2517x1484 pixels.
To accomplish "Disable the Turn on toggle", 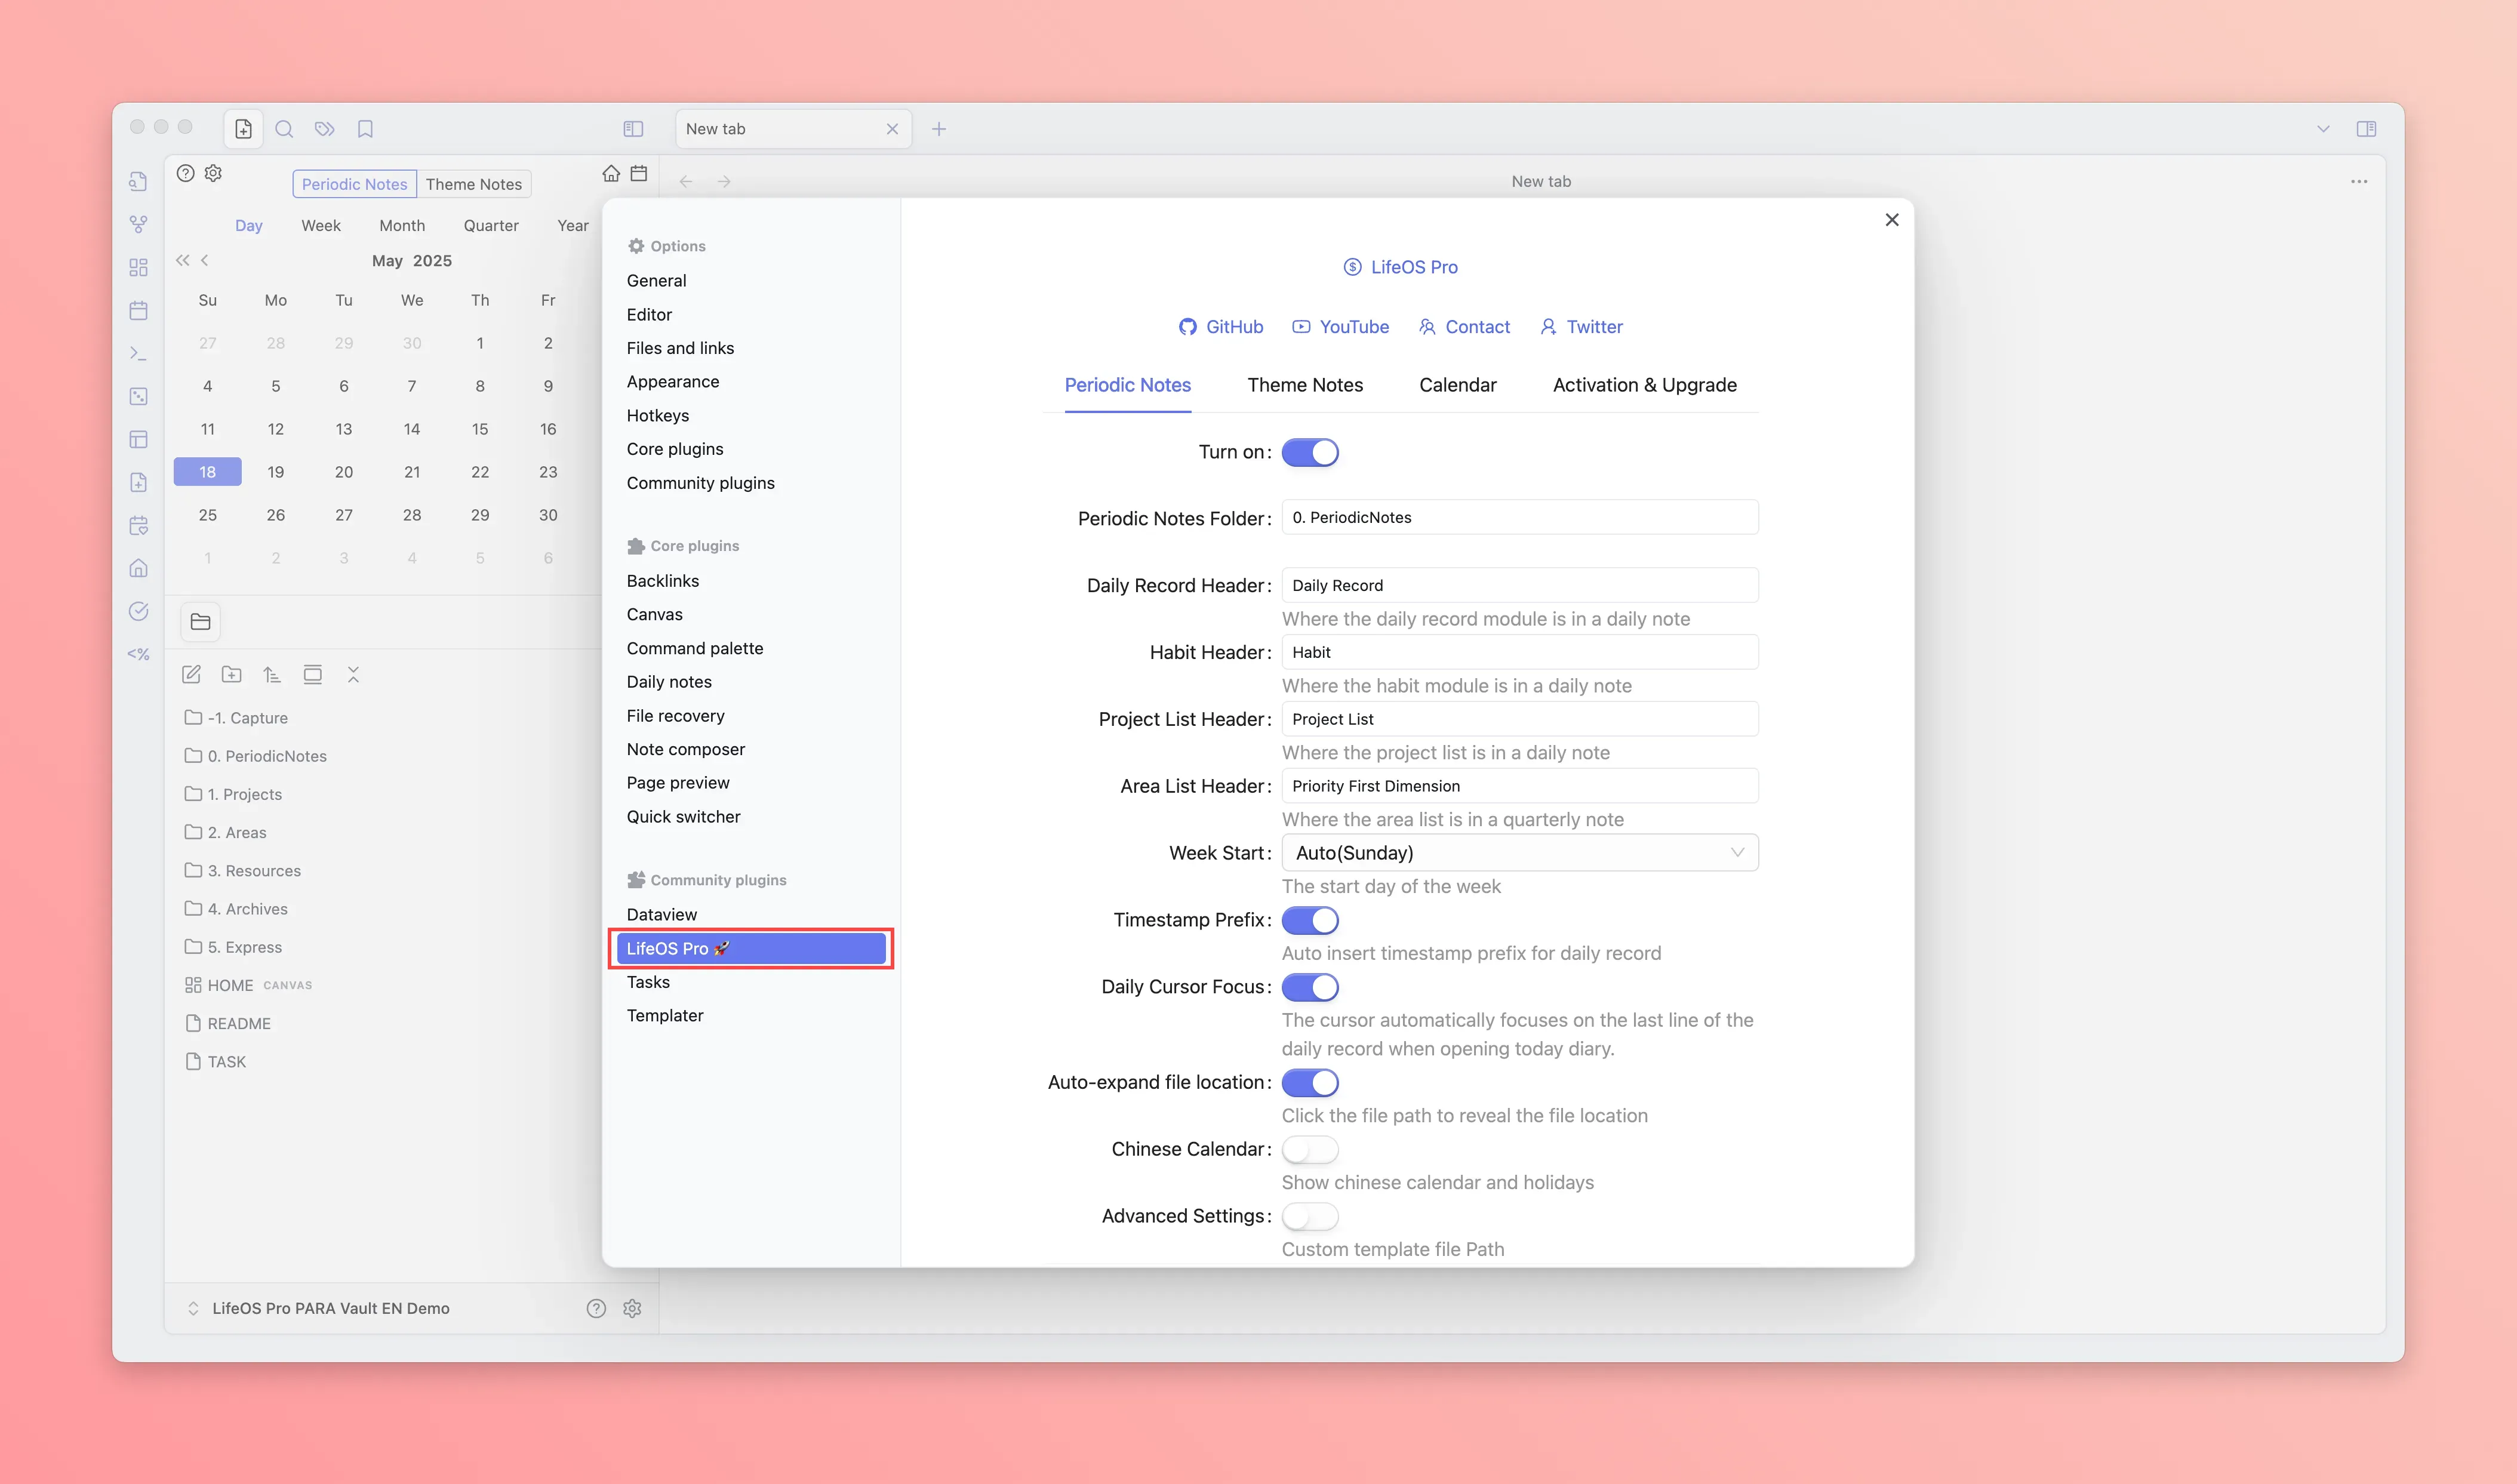I will click(1310, 452).
